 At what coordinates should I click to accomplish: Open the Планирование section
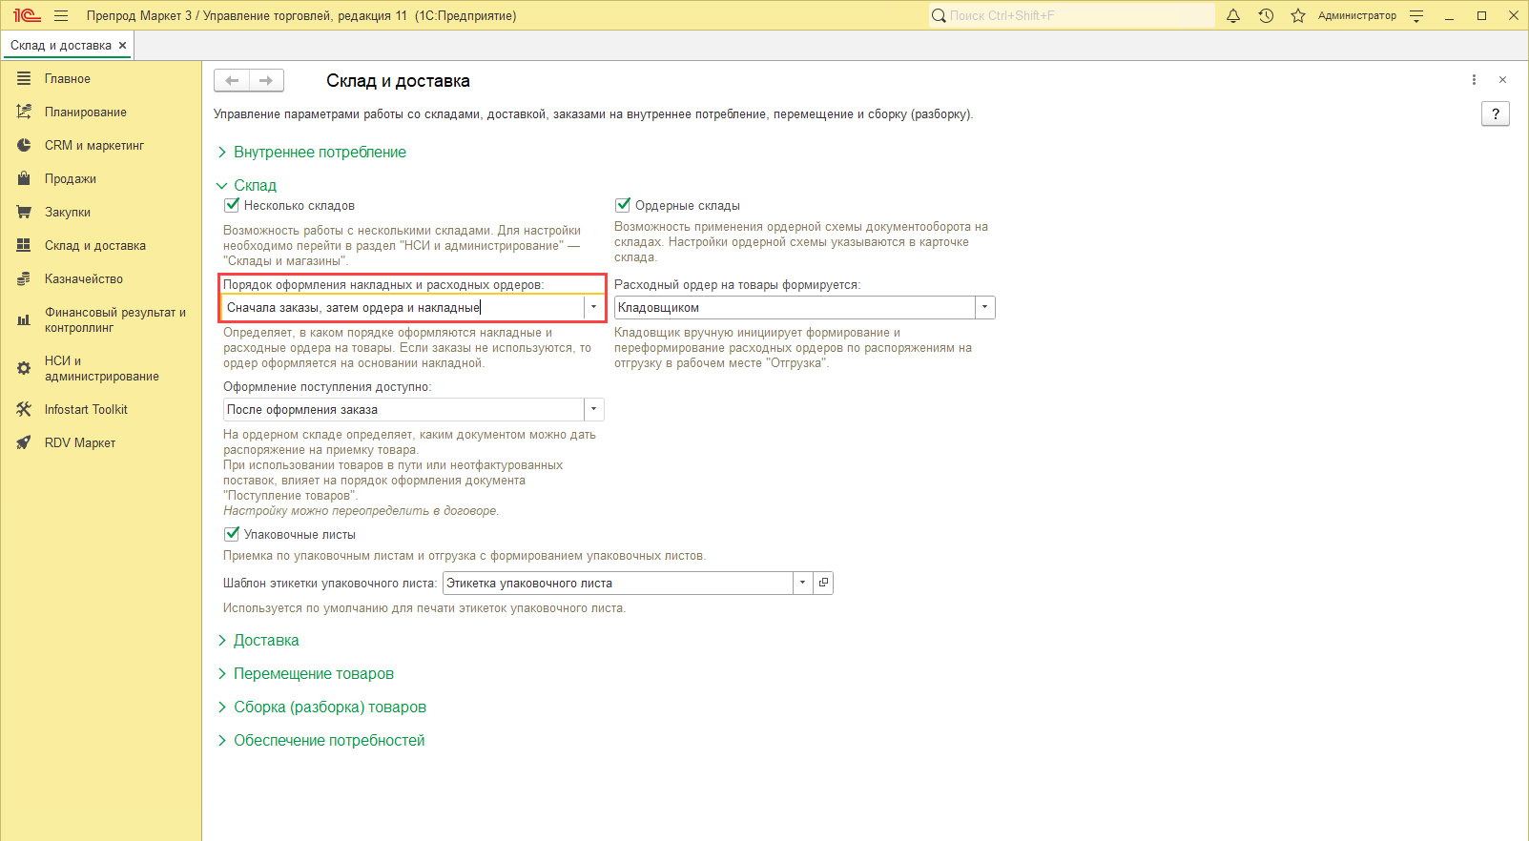pos(86,112)
